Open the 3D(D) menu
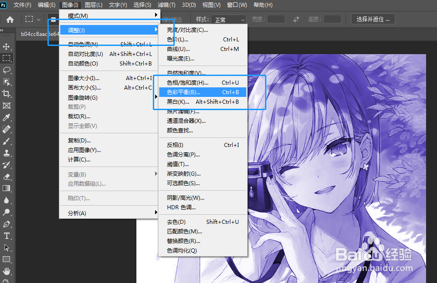Viewport: 437px width, 283px height. click(x=189, y=5)
